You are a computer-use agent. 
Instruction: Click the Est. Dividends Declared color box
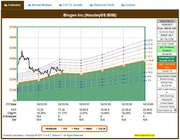(167, 49)
